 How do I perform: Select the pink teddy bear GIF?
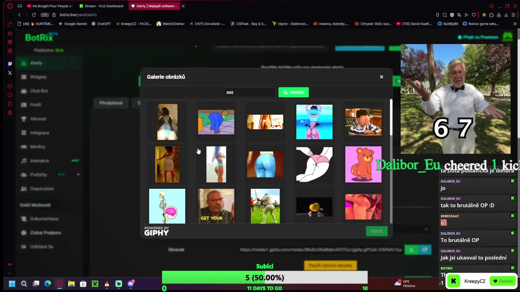(363, 164)
